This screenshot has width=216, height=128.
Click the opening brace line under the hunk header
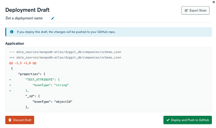tap(12, 68)
